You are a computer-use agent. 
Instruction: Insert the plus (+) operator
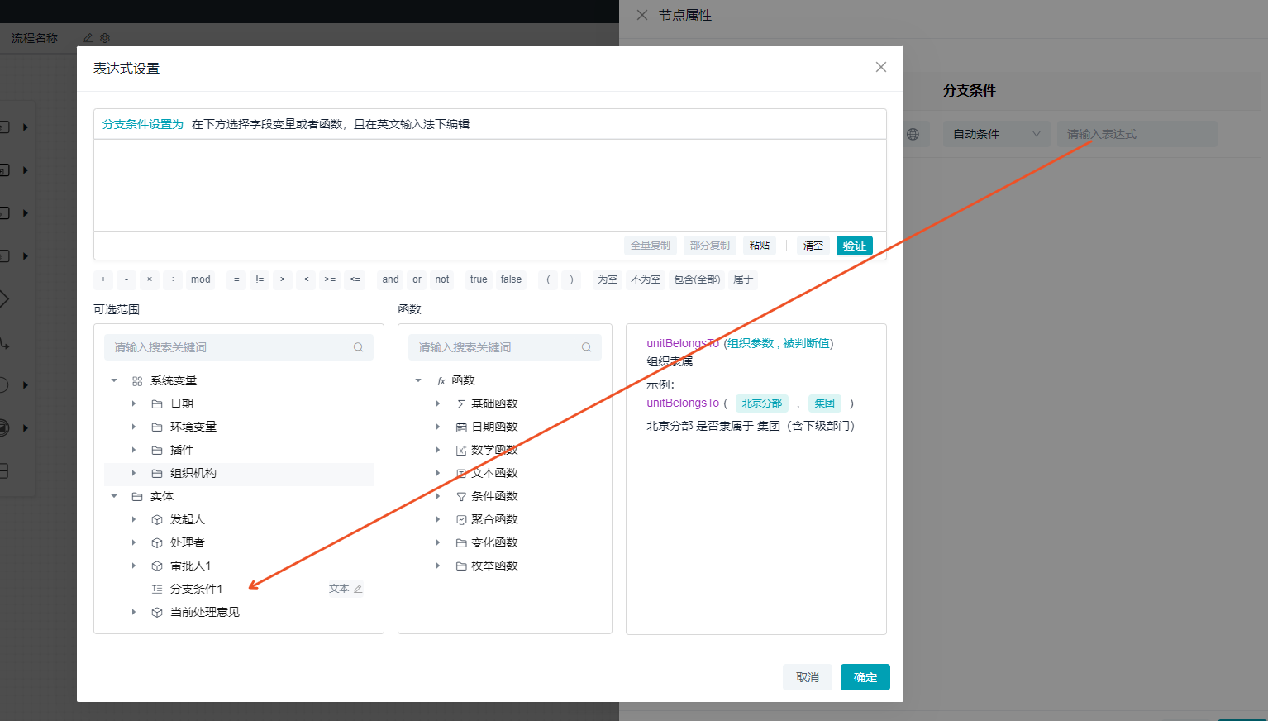[103, 279]
